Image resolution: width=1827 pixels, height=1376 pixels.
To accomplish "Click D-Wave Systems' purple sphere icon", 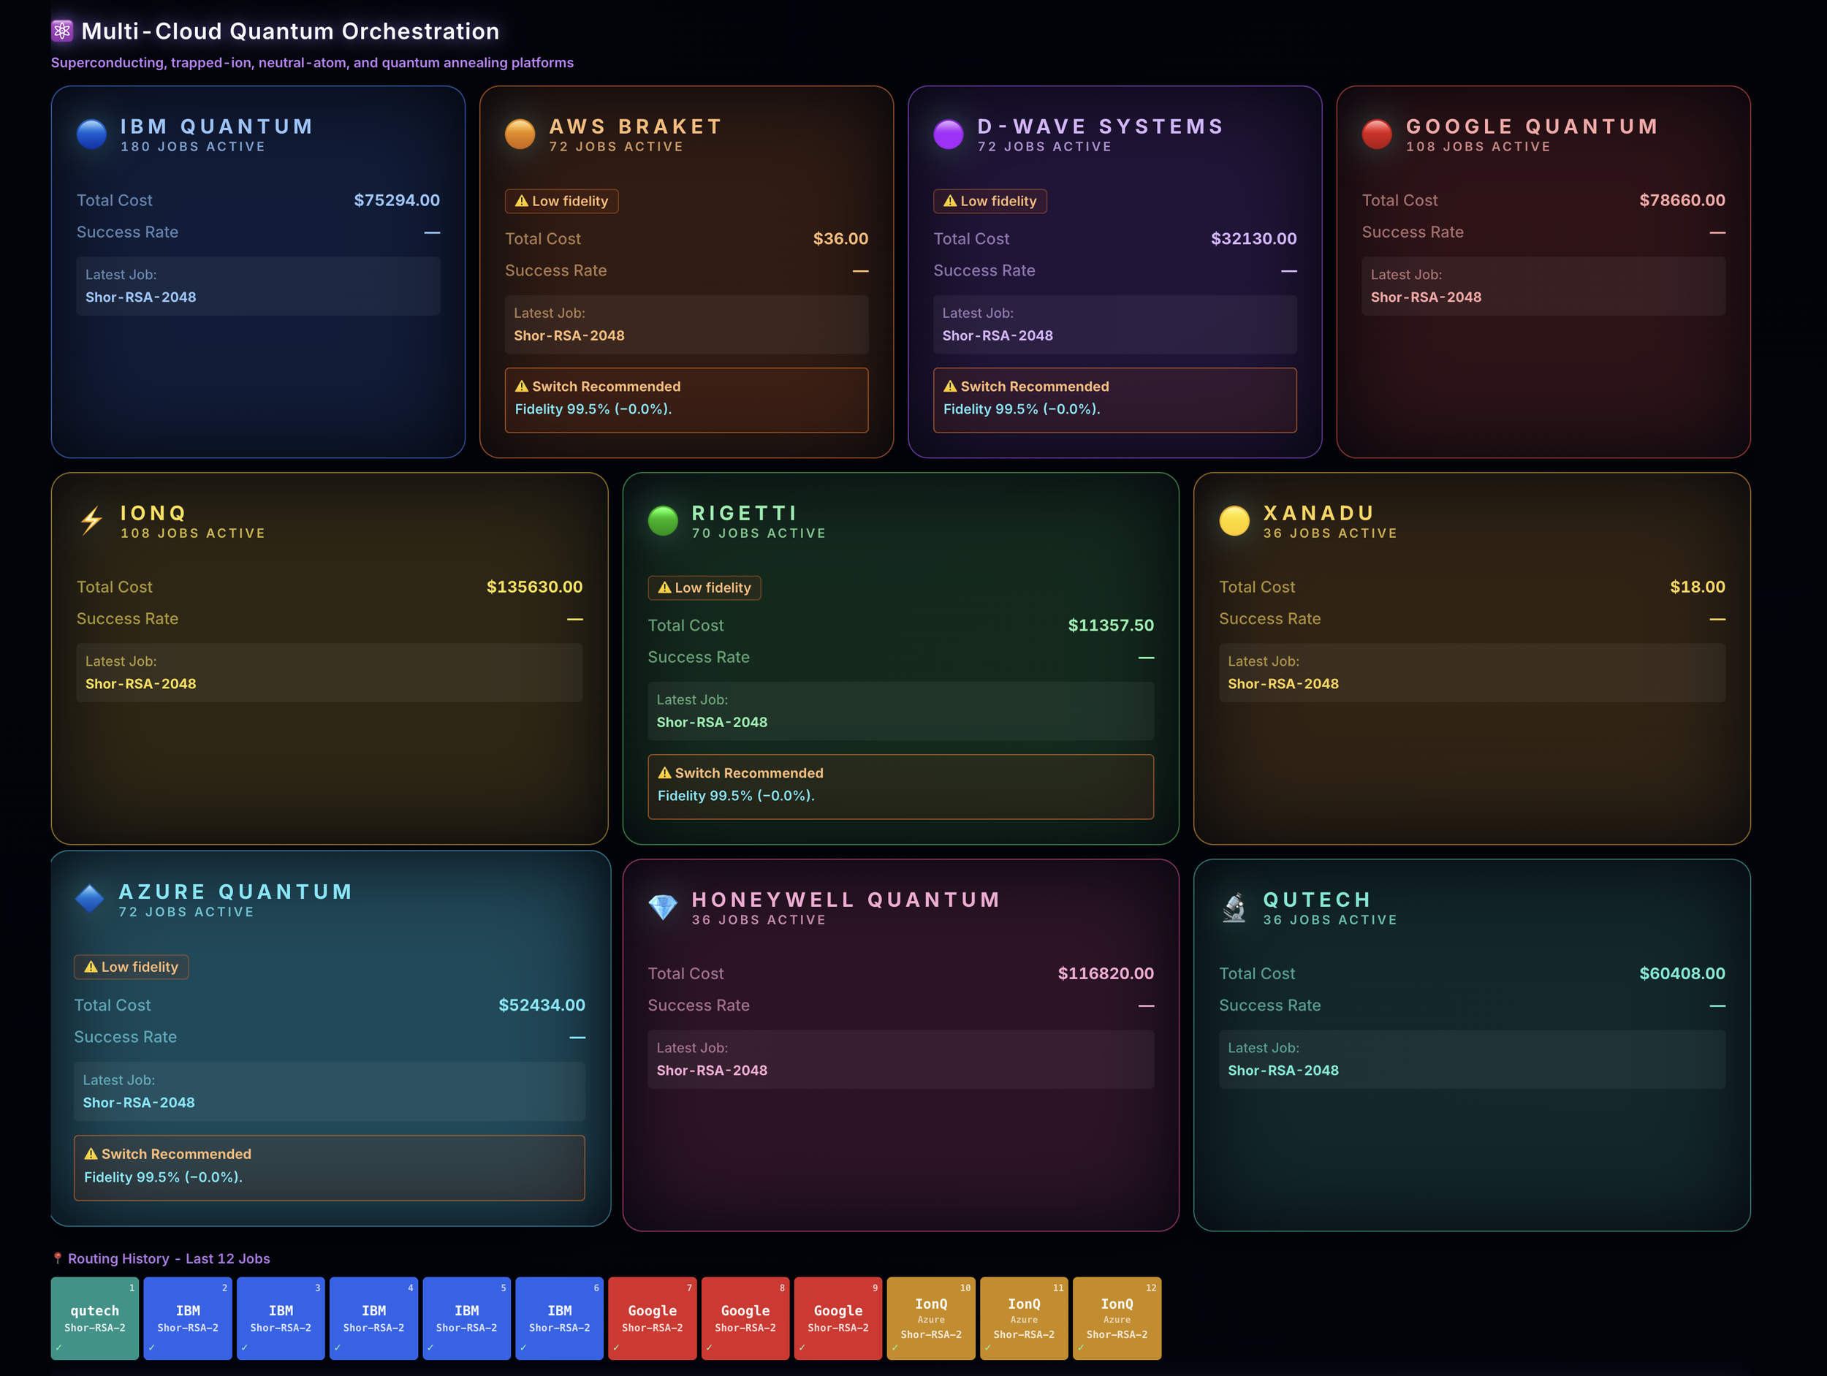I will [948, 134].
